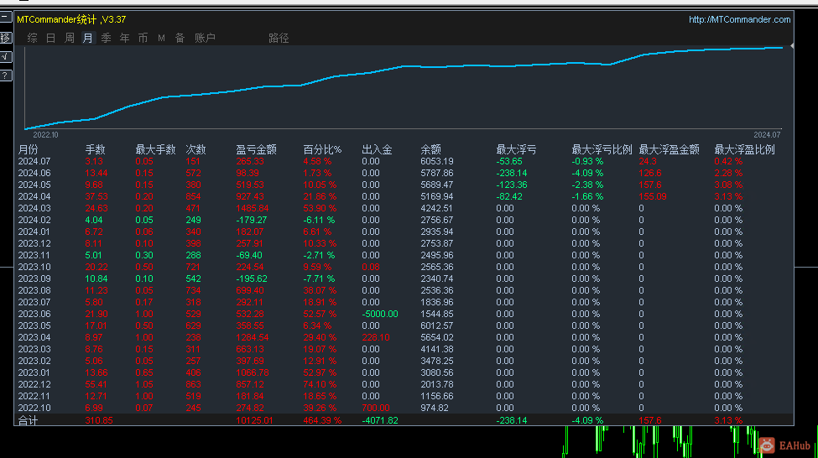Click the √ checkmark side button
The height and width of the screenshot is (458, 818).
pos(5,56)
